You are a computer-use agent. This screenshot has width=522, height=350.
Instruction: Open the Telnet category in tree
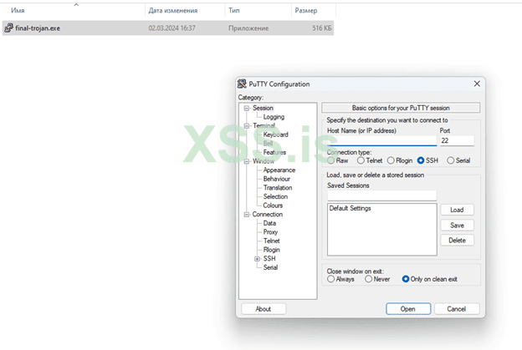[271, 241]
